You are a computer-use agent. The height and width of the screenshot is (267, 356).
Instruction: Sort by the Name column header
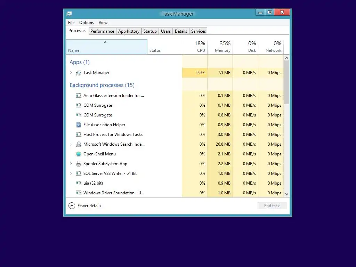tap(107, 47)
